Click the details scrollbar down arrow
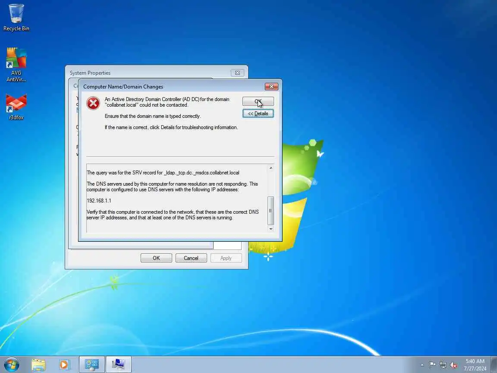The width and height of the screenshot is (497, 373). (x=271, y=229)
